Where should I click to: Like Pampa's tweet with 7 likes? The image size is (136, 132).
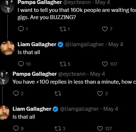coord(105,29)
